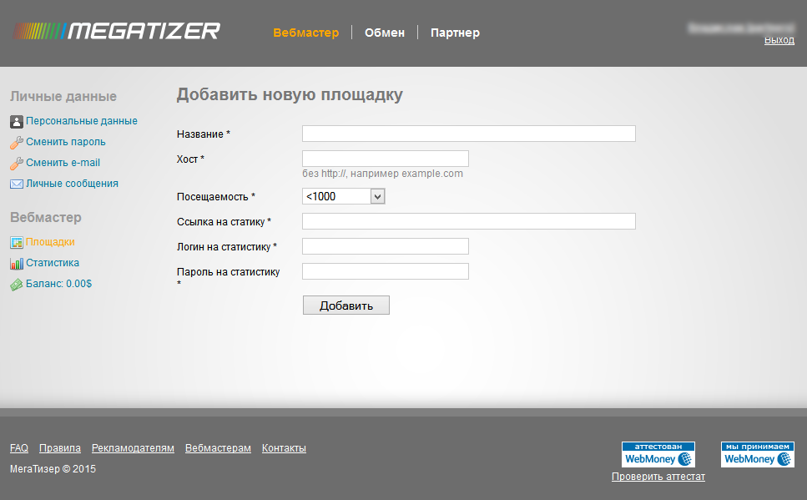Switch to the Обмен tab
Screen dimensions: 807x500
point(385,33)
